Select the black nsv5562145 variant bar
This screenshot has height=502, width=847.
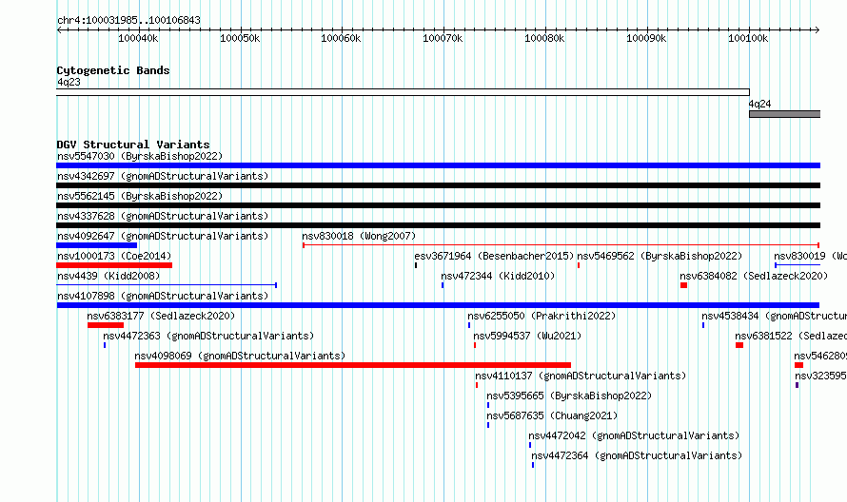(438, 205)
